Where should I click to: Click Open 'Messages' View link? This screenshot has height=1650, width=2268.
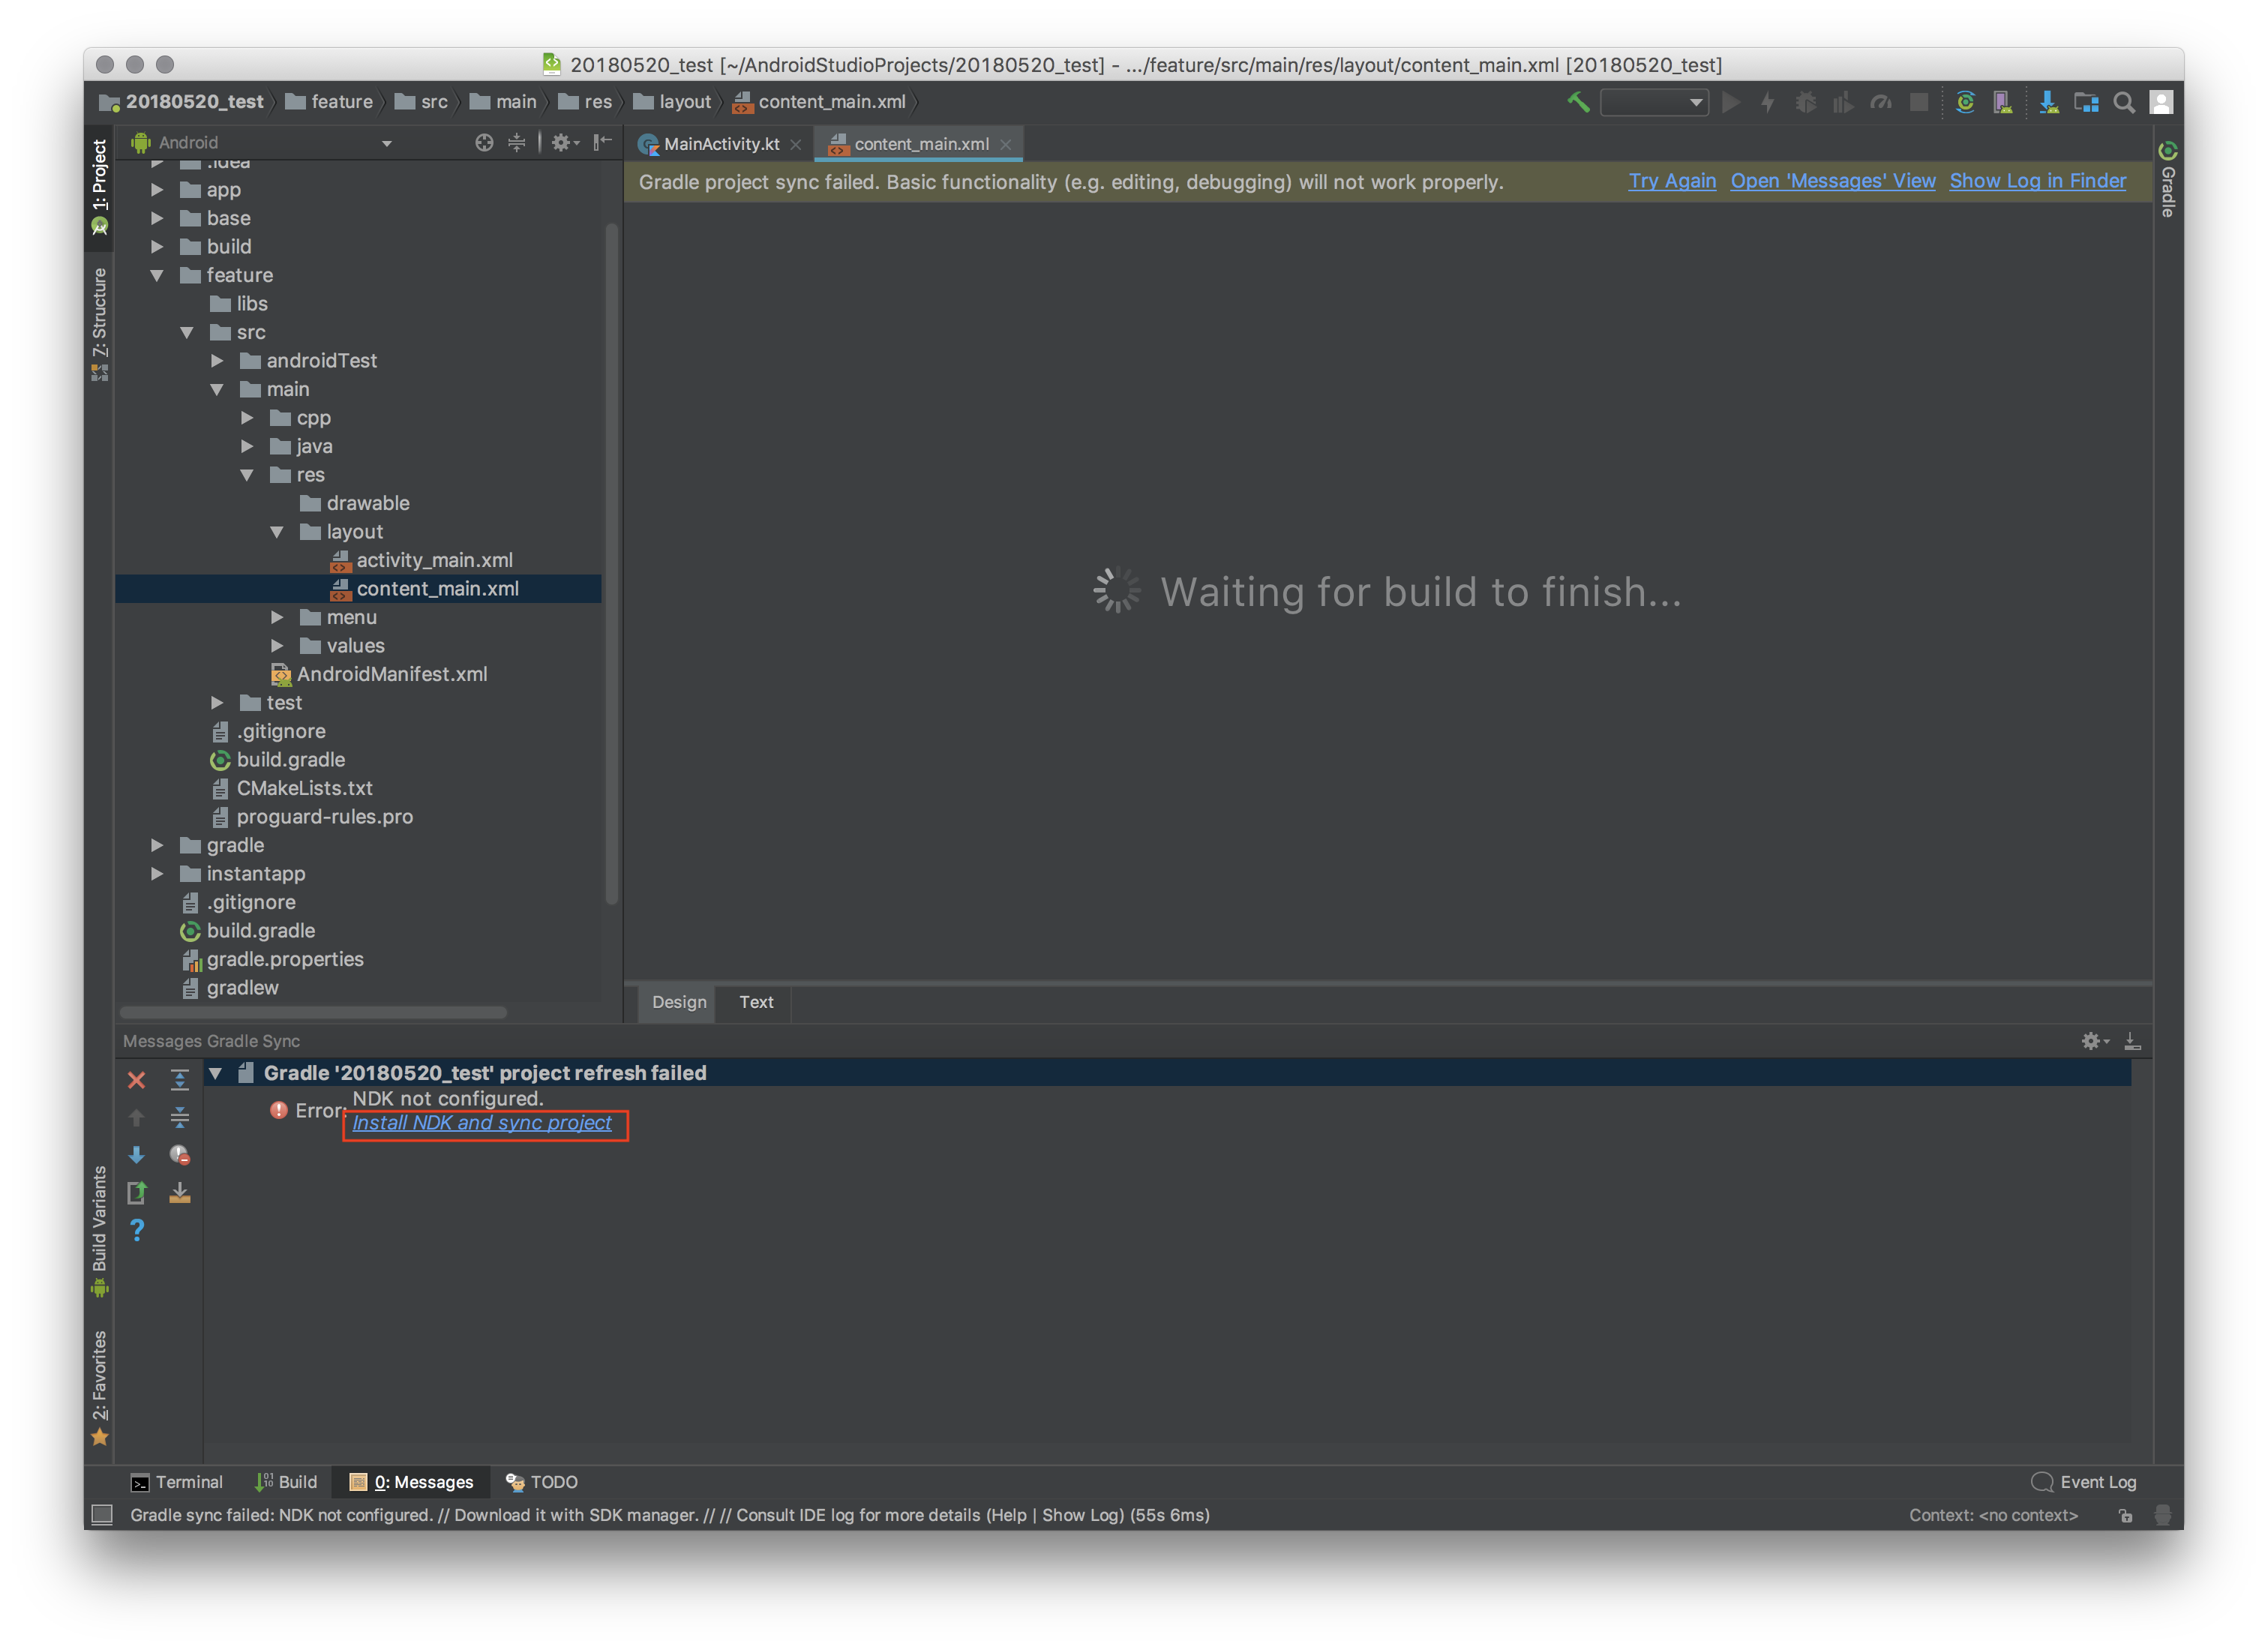click(1833, 181)
